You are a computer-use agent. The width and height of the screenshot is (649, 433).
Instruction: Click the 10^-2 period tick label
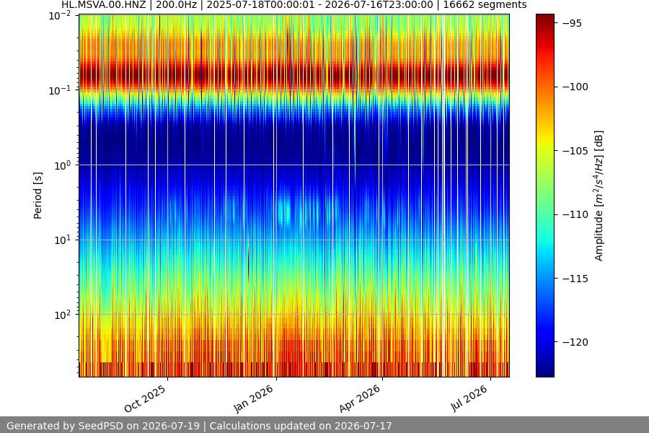pos(60,16)
